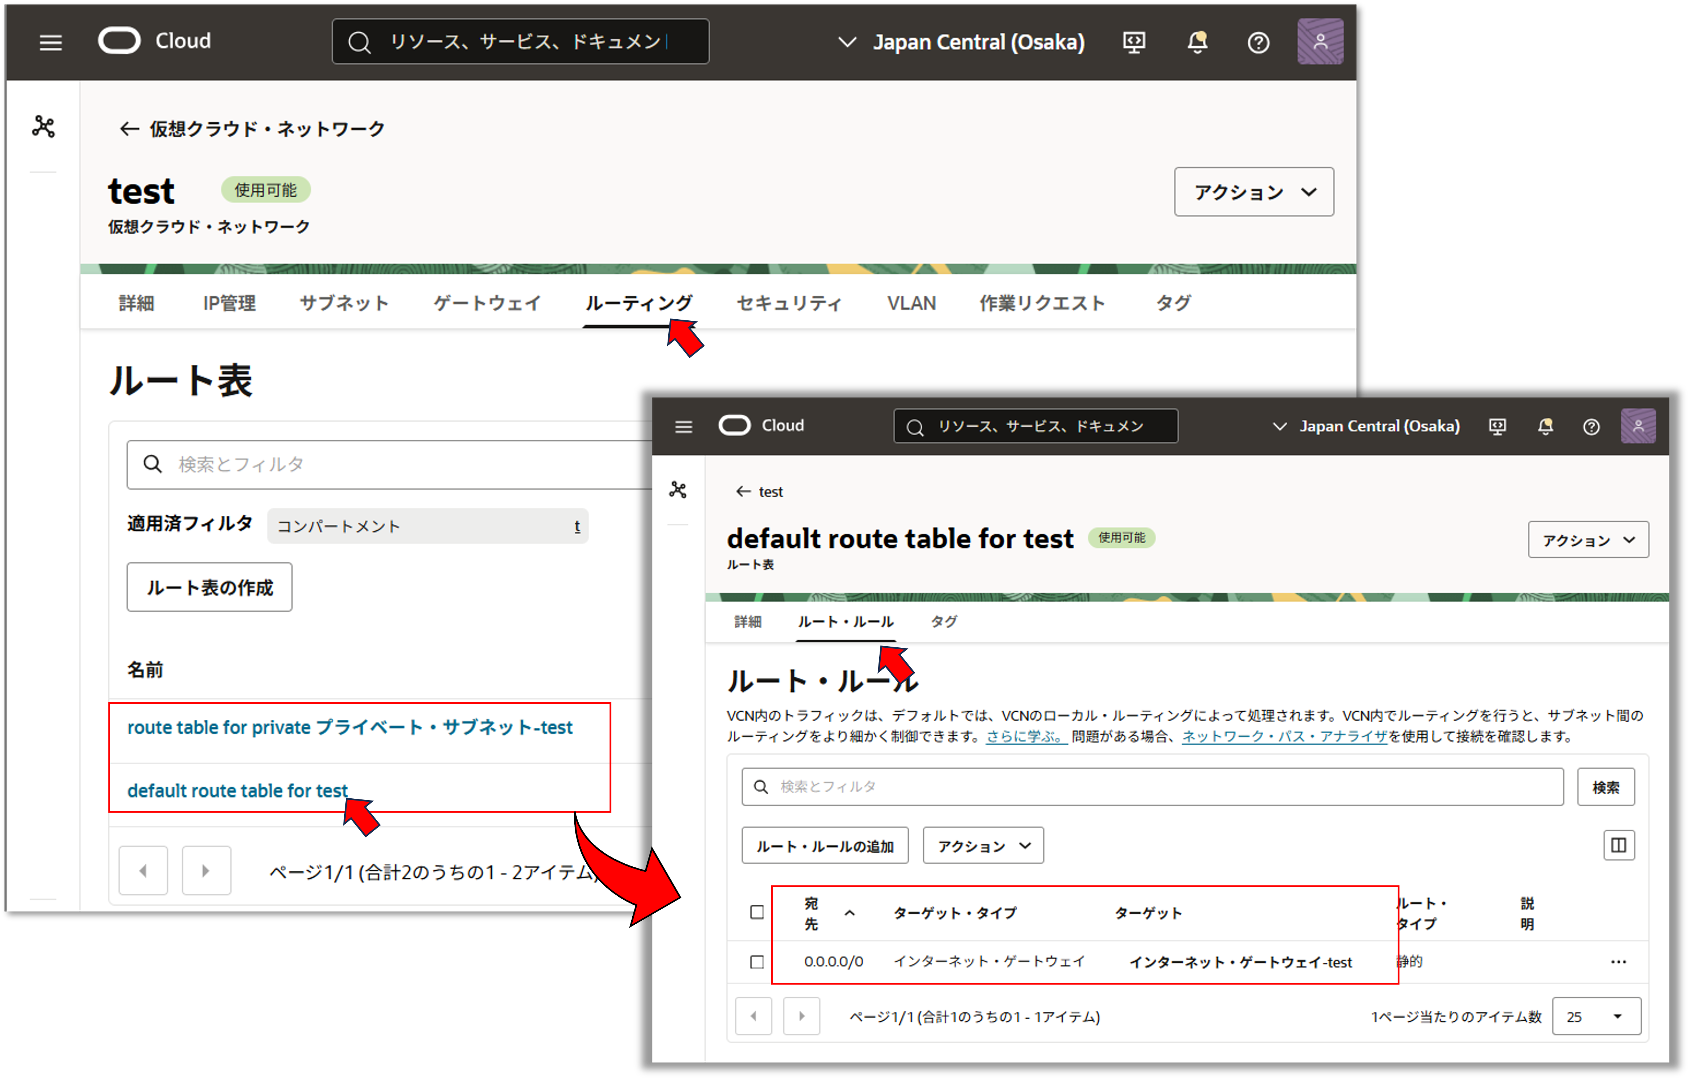Viewport: 1689px width, 1079px height.
Task: Click the ルート表の作成 button
Action: [x=209, y=587]
